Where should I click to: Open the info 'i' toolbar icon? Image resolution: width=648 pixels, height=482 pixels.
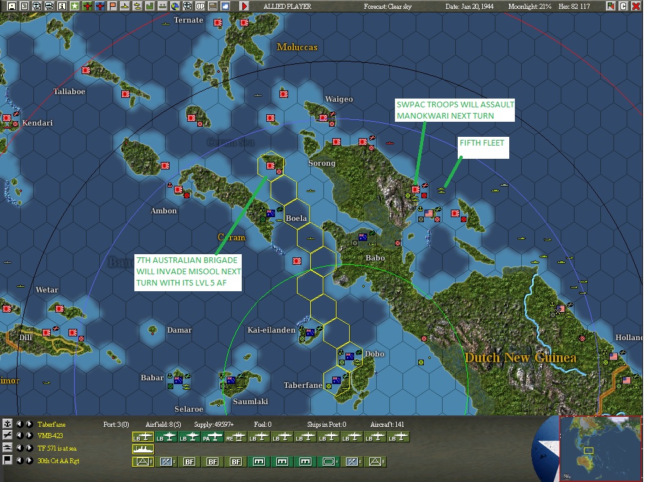(x=62, y=6)
